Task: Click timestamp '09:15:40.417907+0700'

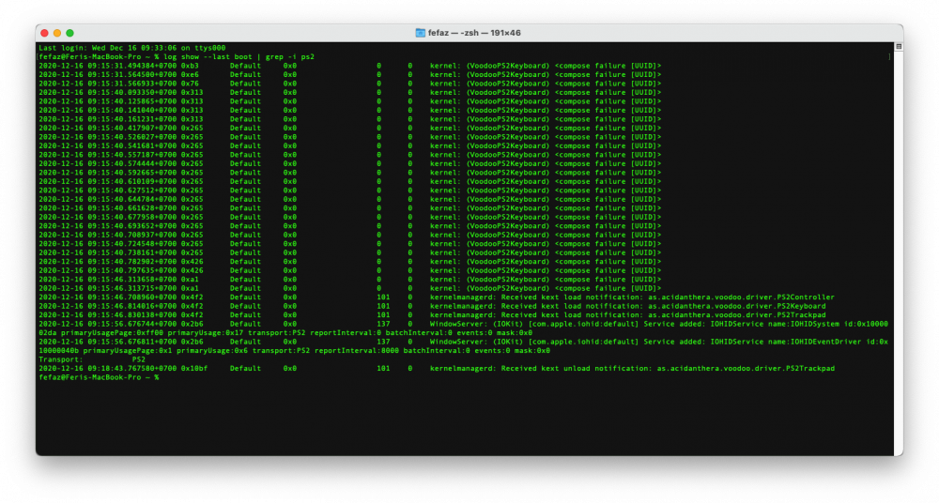Action: (132, 129)
